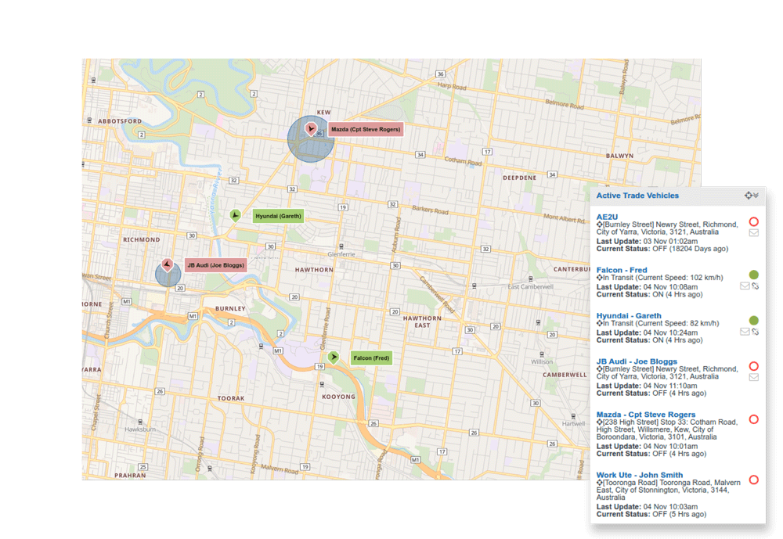Click the Active Trade Vehicles panel title
Viewport: 783px width, 539px height.
[x=637, y=196]
